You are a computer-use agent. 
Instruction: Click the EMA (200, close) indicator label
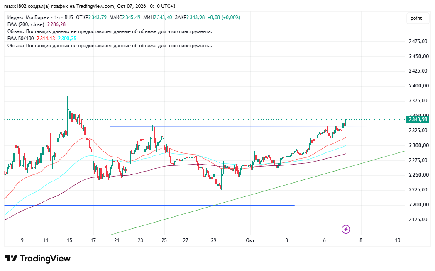[26, 24]
